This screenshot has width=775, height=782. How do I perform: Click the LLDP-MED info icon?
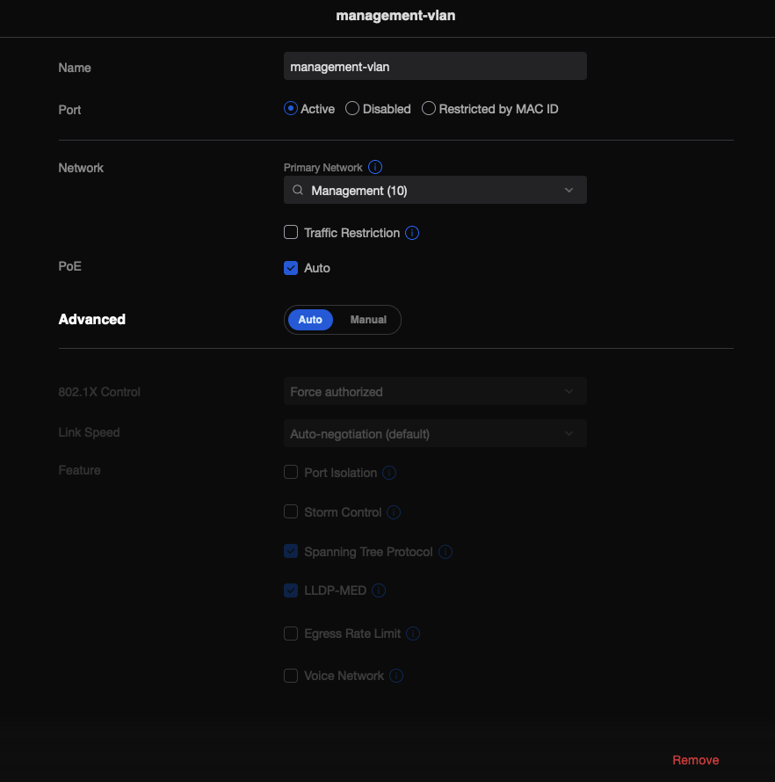pos(379,590)
